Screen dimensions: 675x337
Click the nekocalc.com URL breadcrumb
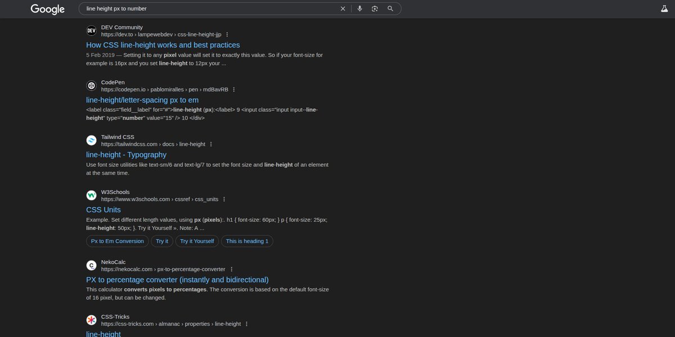point(163,270)
